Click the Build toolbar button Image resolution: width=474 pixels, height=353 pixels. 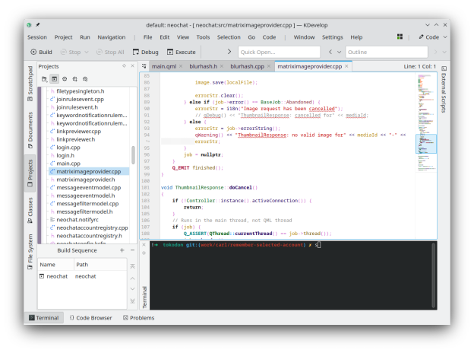coord(41,52)
